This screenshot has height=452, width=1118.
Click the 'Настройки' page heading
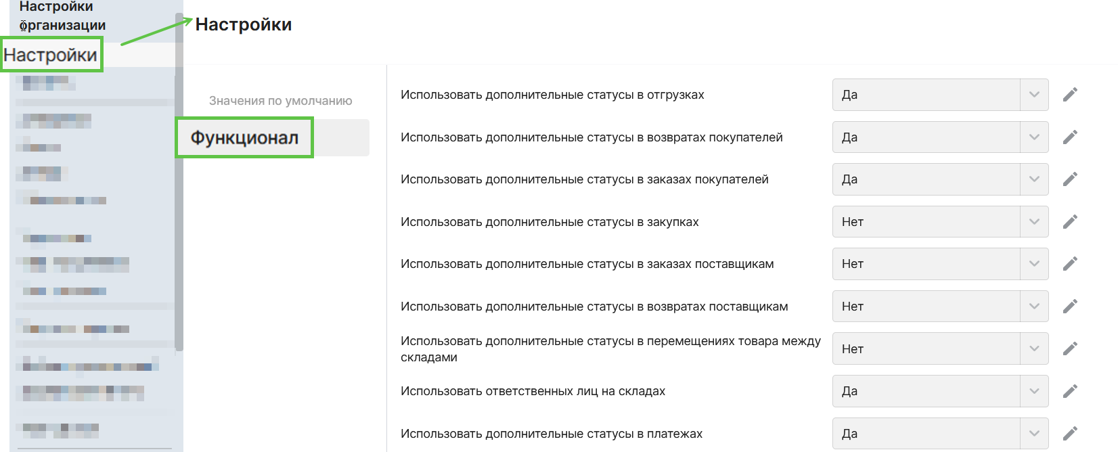pos(244,24)
